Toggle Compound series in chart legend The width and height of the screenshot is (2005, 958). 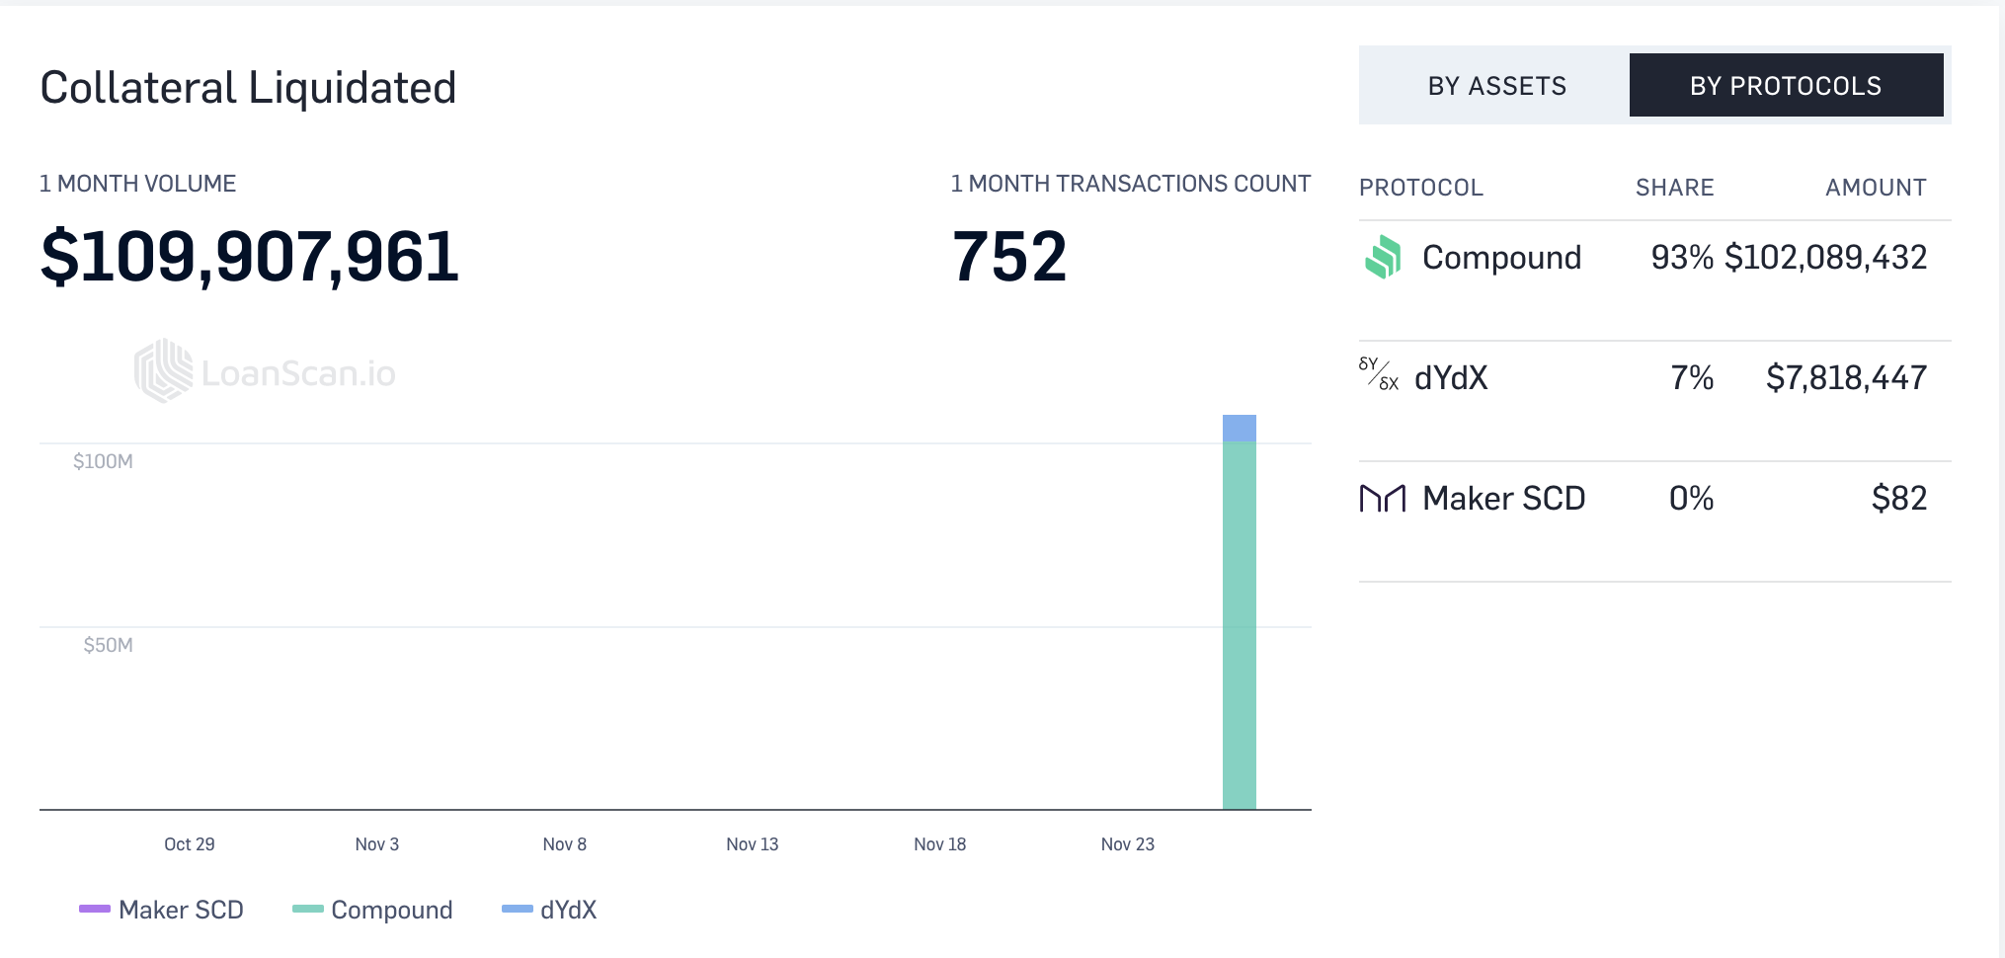click(372, 910)
